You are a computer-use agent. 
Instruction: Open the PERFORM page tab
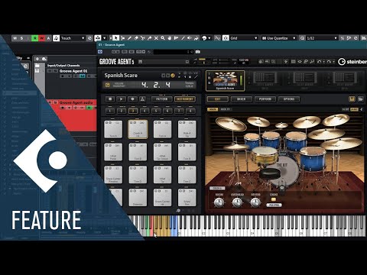[x=265, y=99]
